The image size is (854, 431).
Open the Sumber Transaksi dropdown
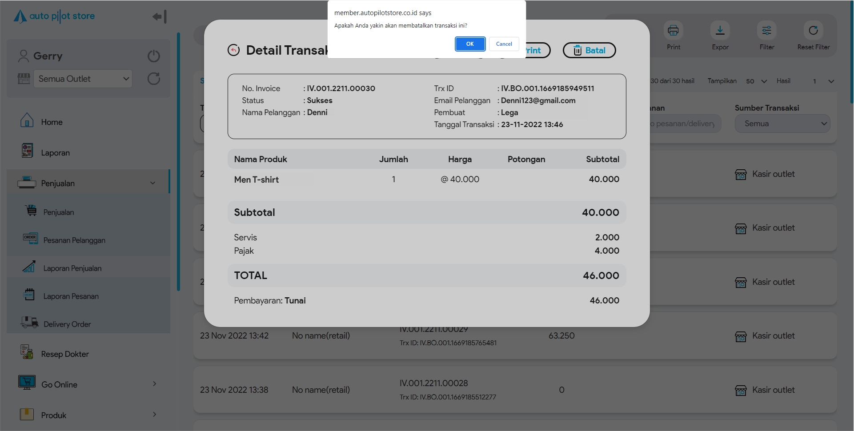pyautogui.click(x=782, y=124)
